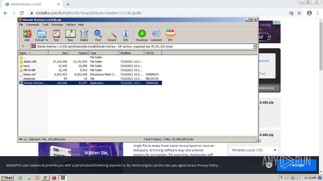Image resolution: width=323 pixels, height=181 pixels.
Task: Click Chrome's back navigation arrow
Action: click(6, 13)
